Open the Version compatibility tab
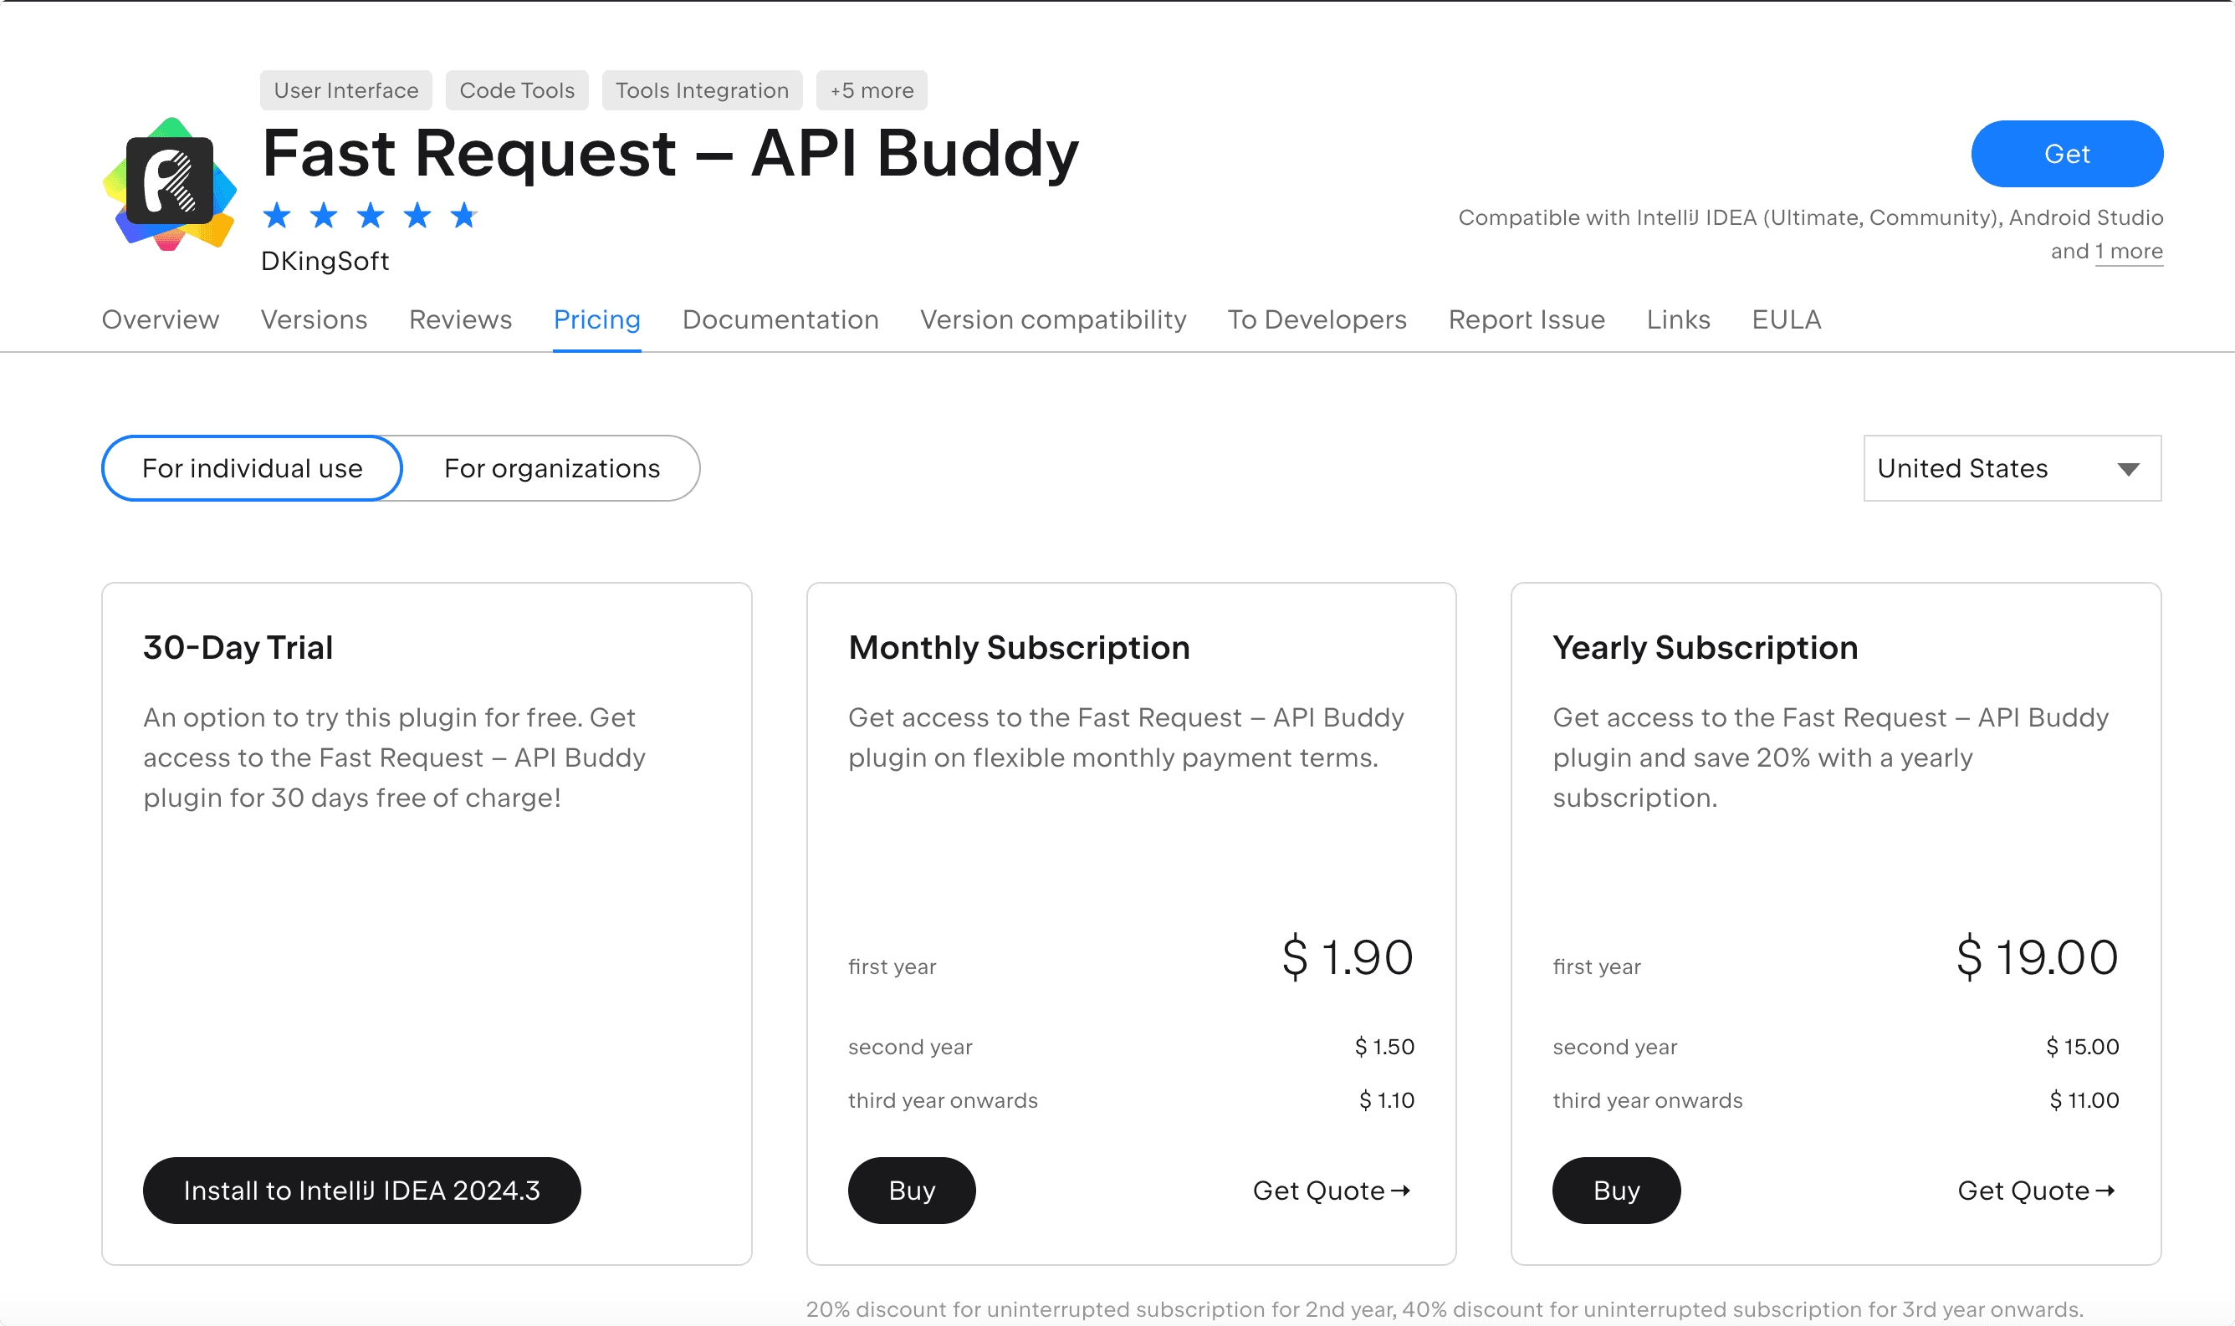Image resolution: width=2235 pixels, height=1326 pixels. (1053, 319)
